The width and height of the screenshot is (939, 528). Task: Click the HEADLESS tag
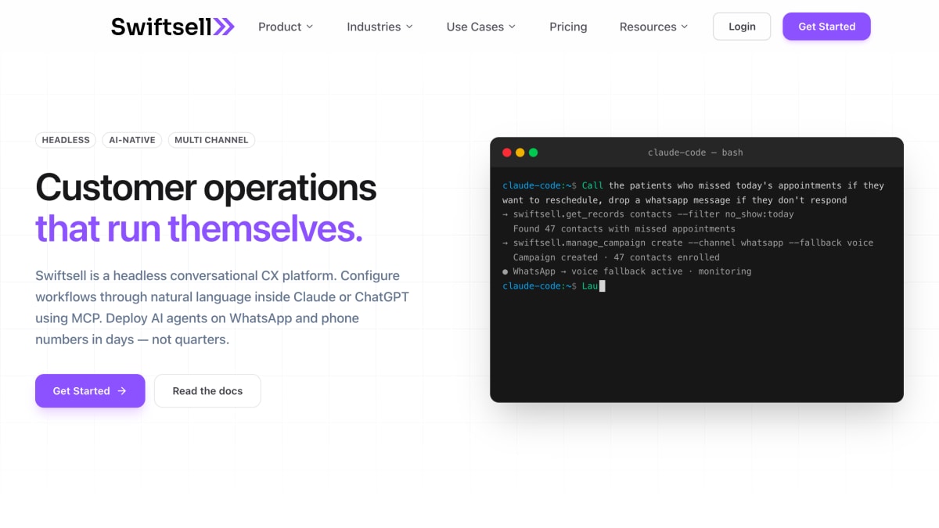66,140
